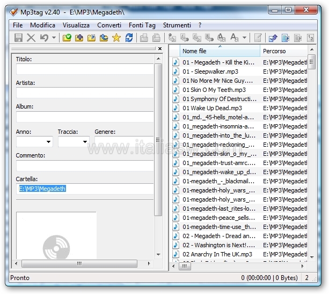Click the tag panel scroll right arrow
This screenshot has height=294, width=329.
pos(149,263)
